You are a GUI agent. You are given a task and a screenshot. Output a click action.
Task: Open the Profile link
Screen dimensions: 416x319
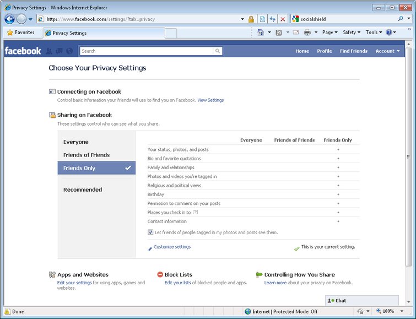click(325, 51)
